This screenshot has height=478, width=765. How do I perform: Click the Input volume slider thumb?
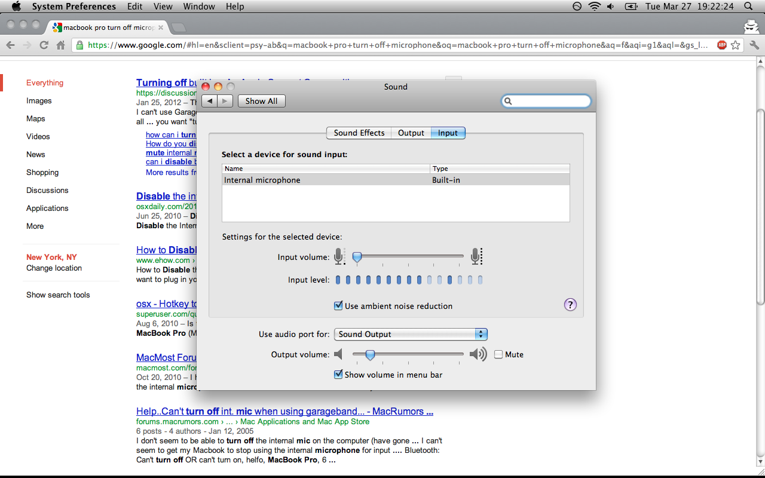point(357,257)
